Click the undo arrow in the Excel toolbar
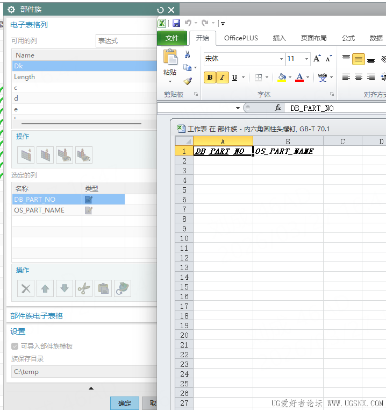Image resolution: width=386 pixels, height=410 pixels. point(188,23)
